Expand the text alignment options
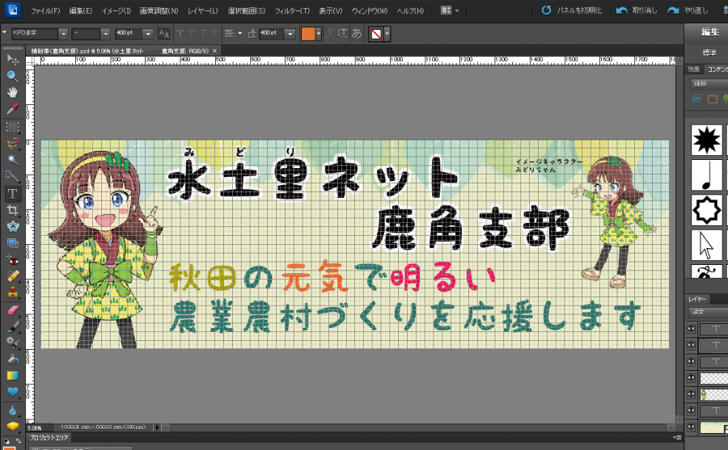The width and height of the screenshot is (728, 450). click(x=239, y=33)
